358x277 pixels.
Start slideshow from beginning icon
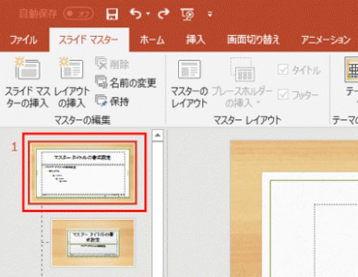[188, 14]
